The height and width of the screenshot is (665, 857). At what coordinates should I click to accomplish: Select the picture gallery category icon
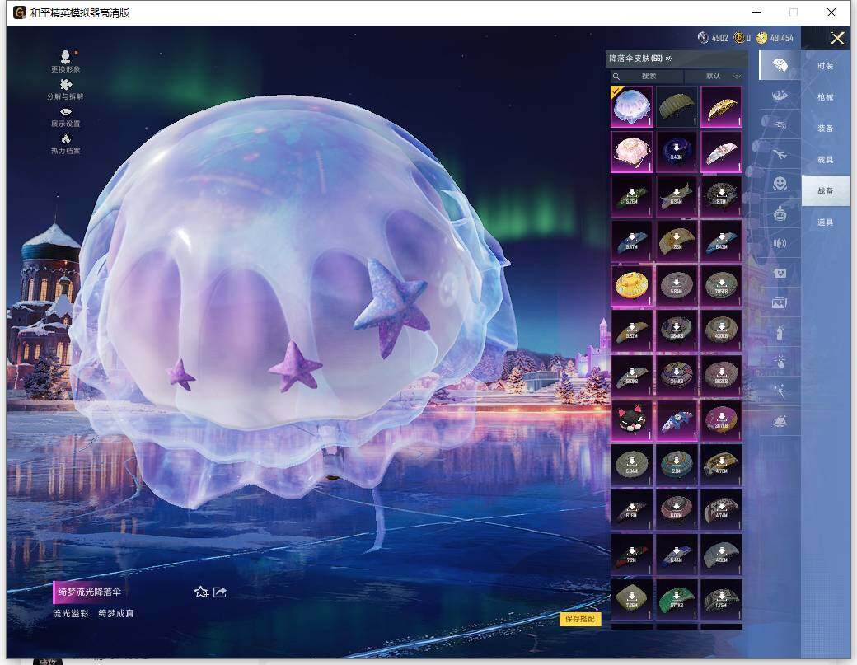780,302
